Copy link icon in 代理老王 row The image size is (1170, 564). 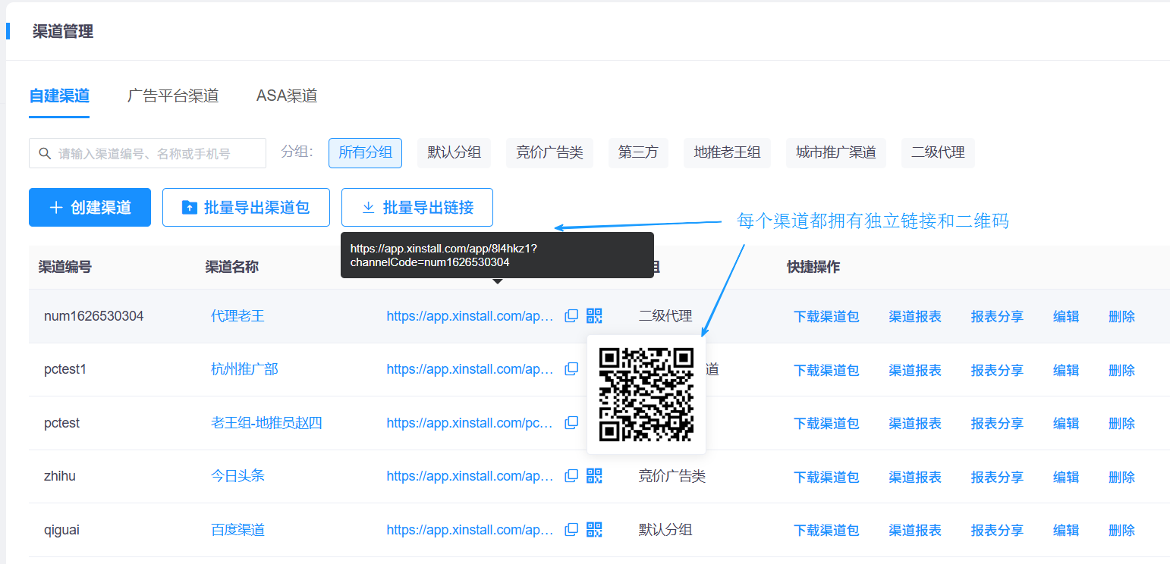tap(571, 315)
